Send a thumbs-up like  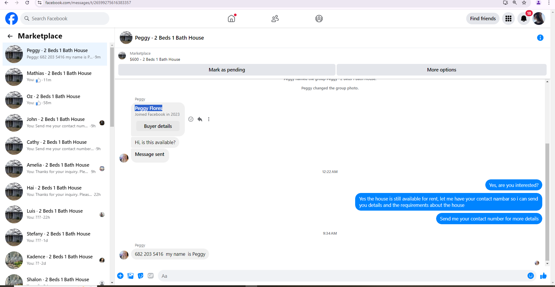(x=543, y=276)
